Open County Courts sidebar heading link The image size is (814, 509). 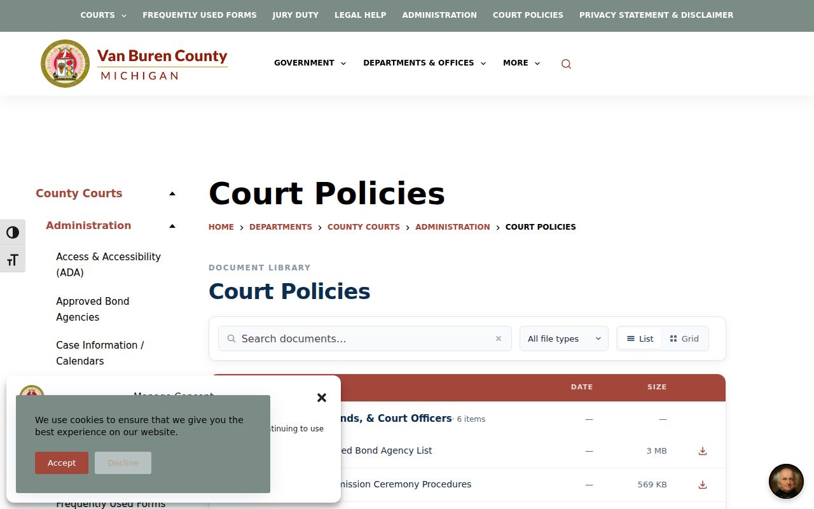pyautogui.click(x=79, y=193)
